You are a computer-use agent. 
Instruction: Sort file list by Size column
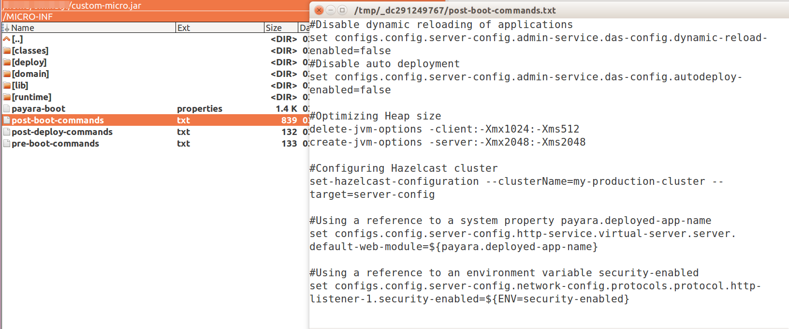[281, 28]
